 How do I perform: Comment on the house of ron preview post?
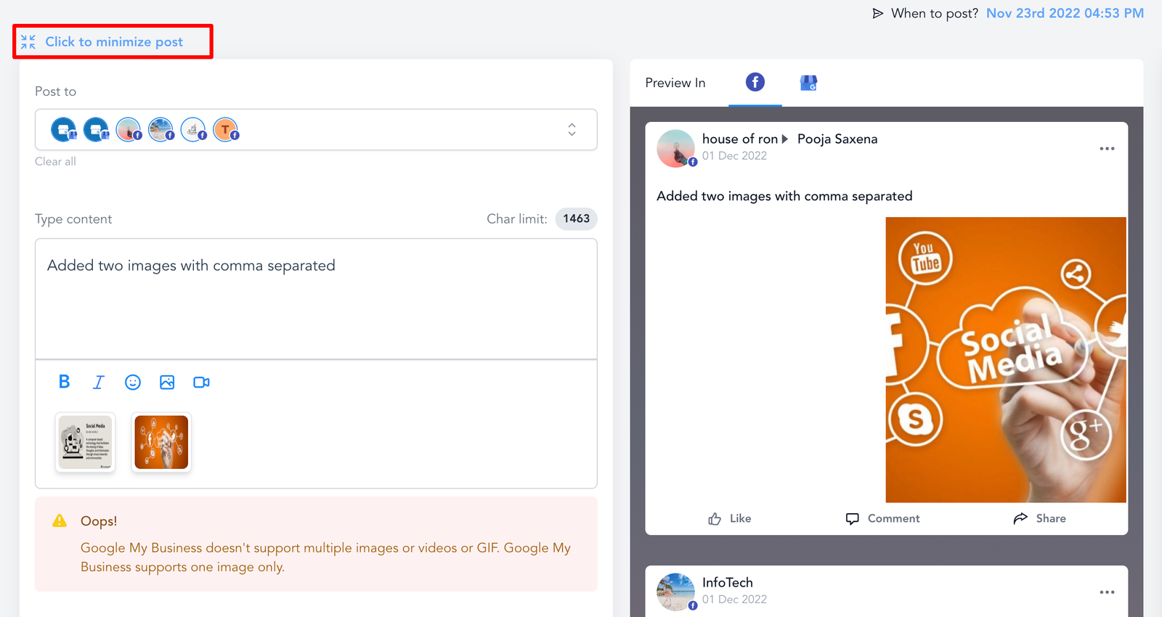point(882,518)
